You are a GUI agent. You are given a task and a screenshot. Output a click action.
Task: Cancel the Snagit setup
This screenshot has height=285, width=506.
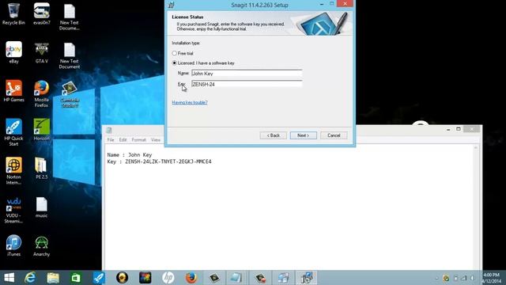(334, 135)
